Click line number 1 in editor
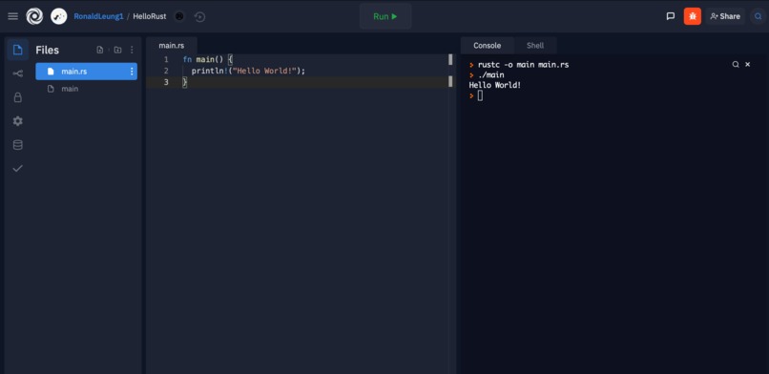Image resolution: width=769 pixels, height=374 pixels. tap(166, 59)
